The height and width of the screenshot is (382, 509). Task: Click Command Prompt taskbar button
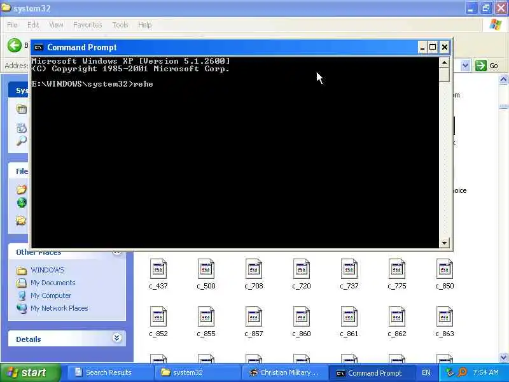tap(372, 372)
